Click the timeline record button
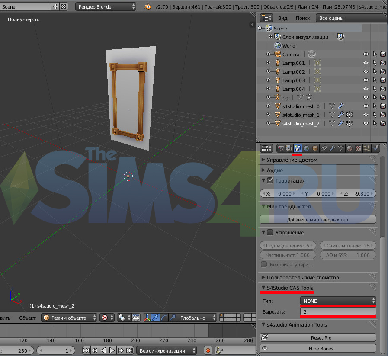The width and height of the screenshot is (388, 356). (x=208, y=350)
